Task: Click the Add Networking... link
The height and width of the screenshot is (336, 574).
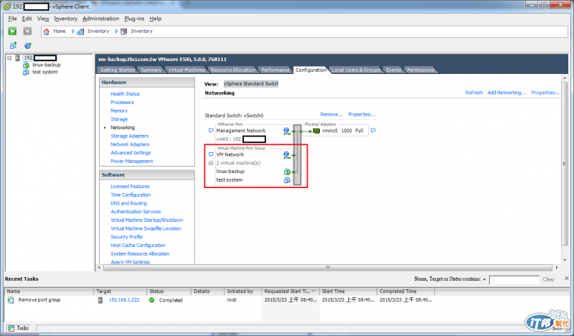Action: [x=507, y=93]
